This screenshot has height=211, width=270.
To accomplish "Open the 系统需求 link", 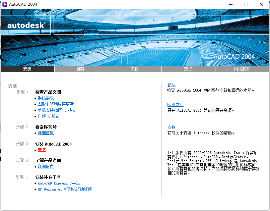I will (46, 98).
